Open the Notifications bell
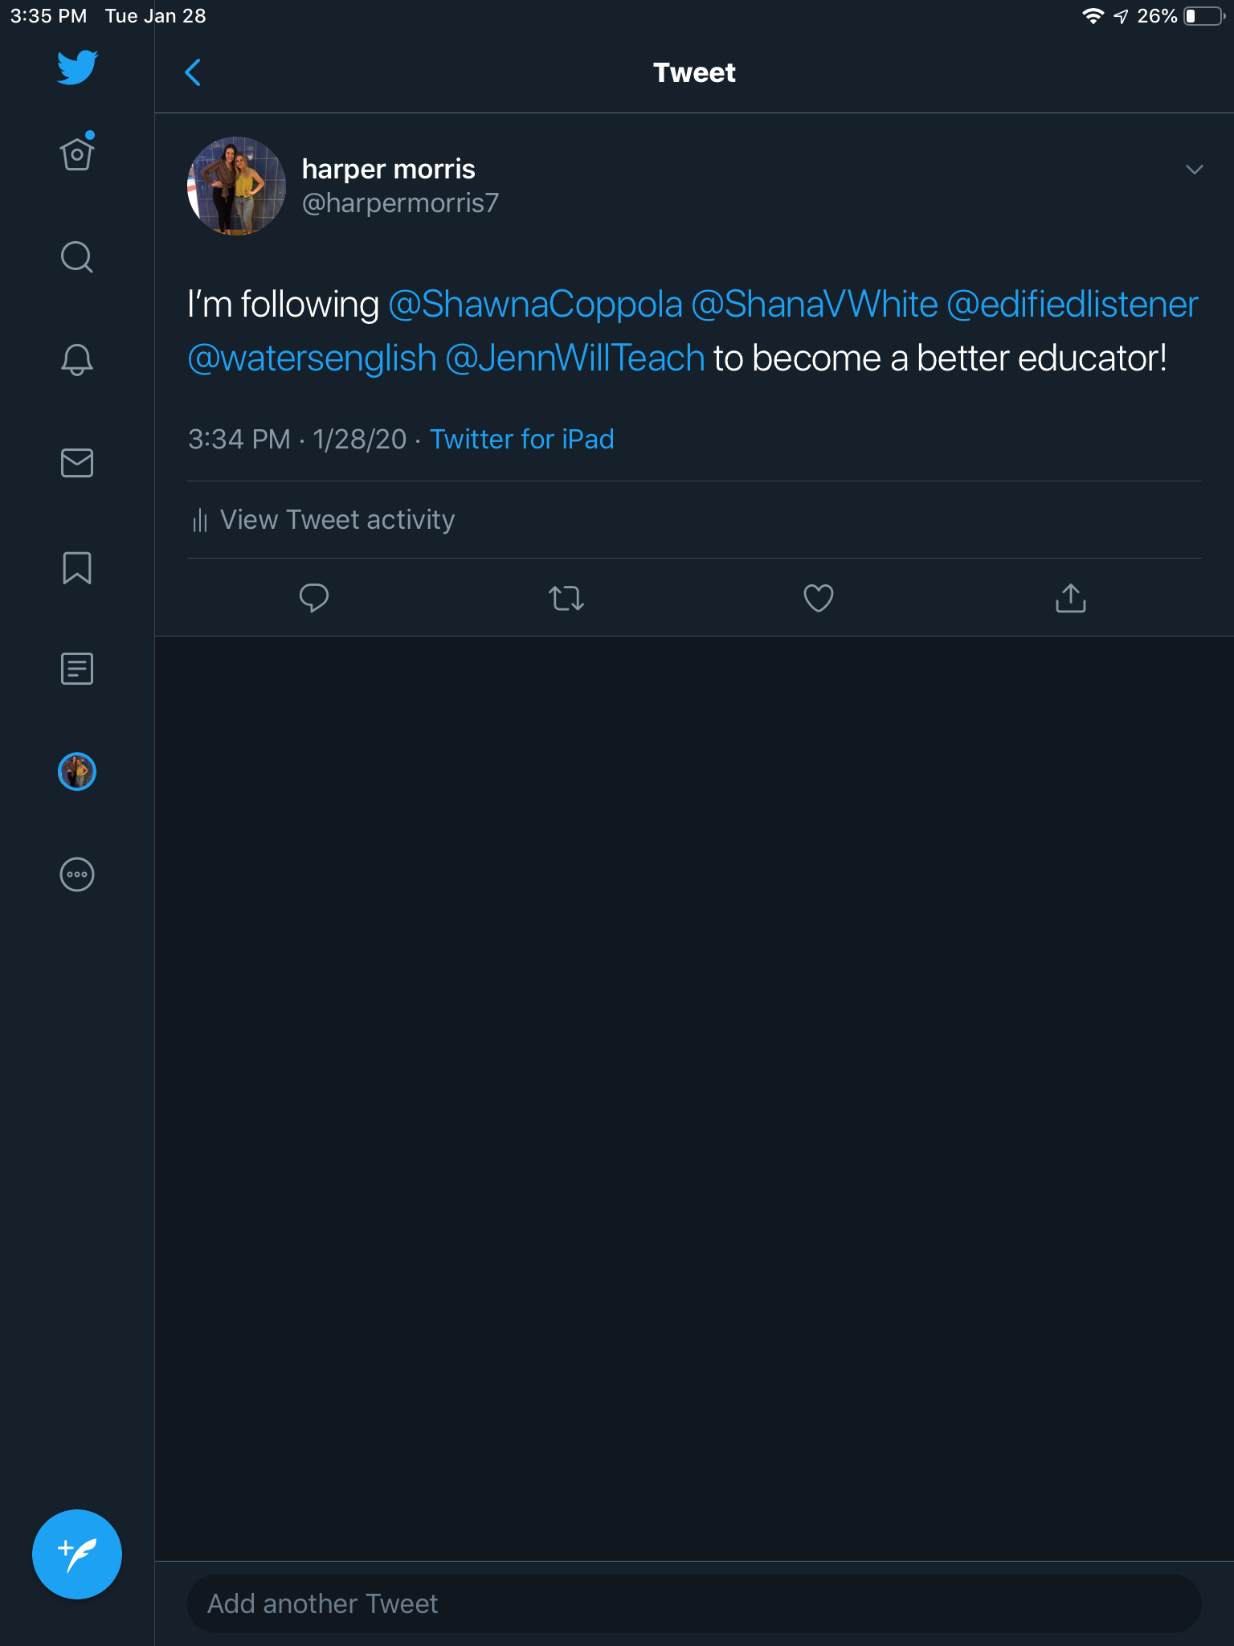This screenshot has width=1234, height=1646. pos(77,359)
